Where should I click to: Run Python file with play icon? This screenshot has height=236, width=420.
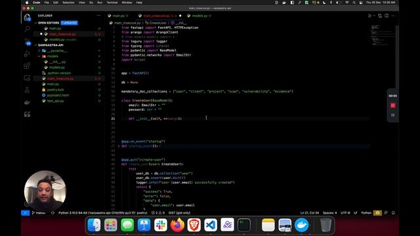tap(369, 16)
